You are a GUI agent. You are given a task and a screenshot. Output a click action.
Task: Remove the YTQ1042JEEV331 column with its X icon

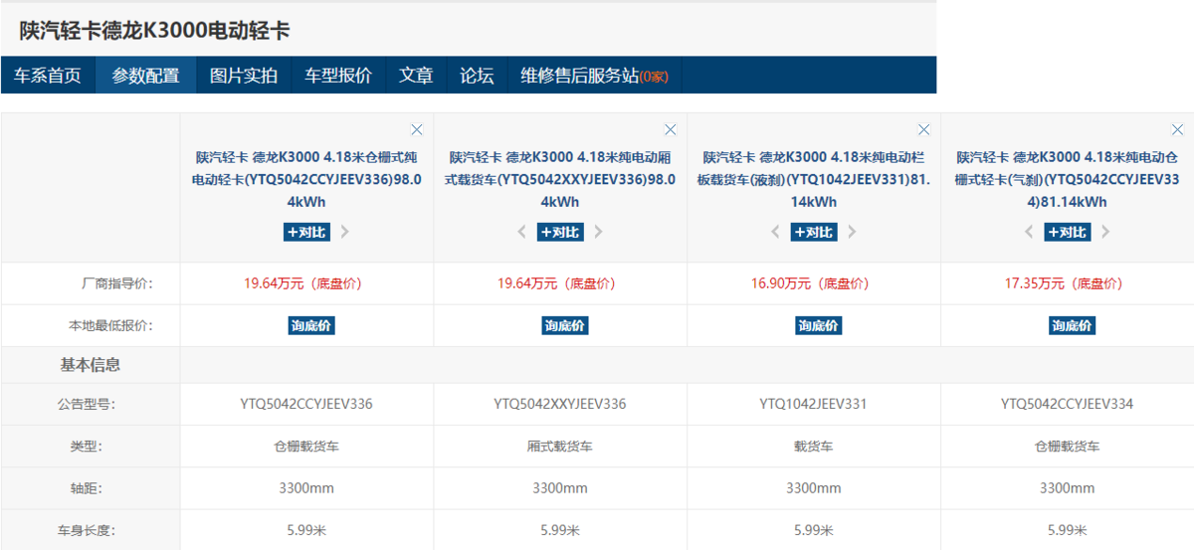tap(924, 129)
